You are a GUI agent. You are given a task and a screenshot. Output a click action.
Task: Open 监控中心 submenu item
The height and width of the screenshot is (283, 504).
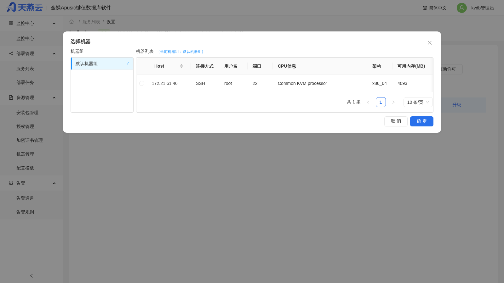(25, 38)
